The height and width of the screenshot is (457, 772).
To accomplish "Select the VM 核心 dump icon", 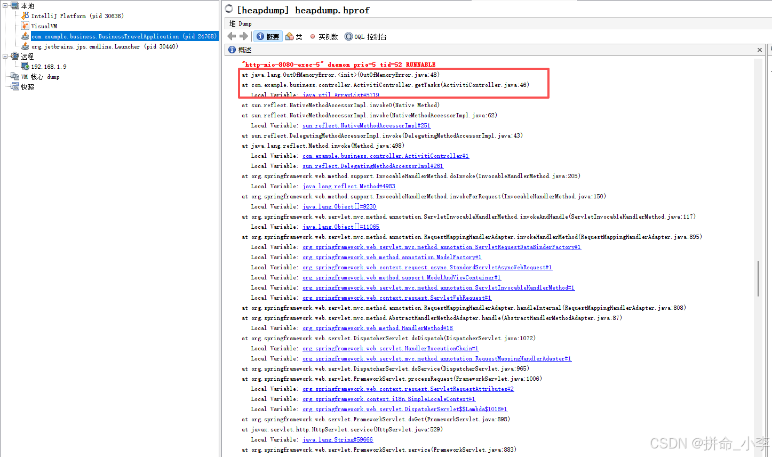I will [15, 76].
